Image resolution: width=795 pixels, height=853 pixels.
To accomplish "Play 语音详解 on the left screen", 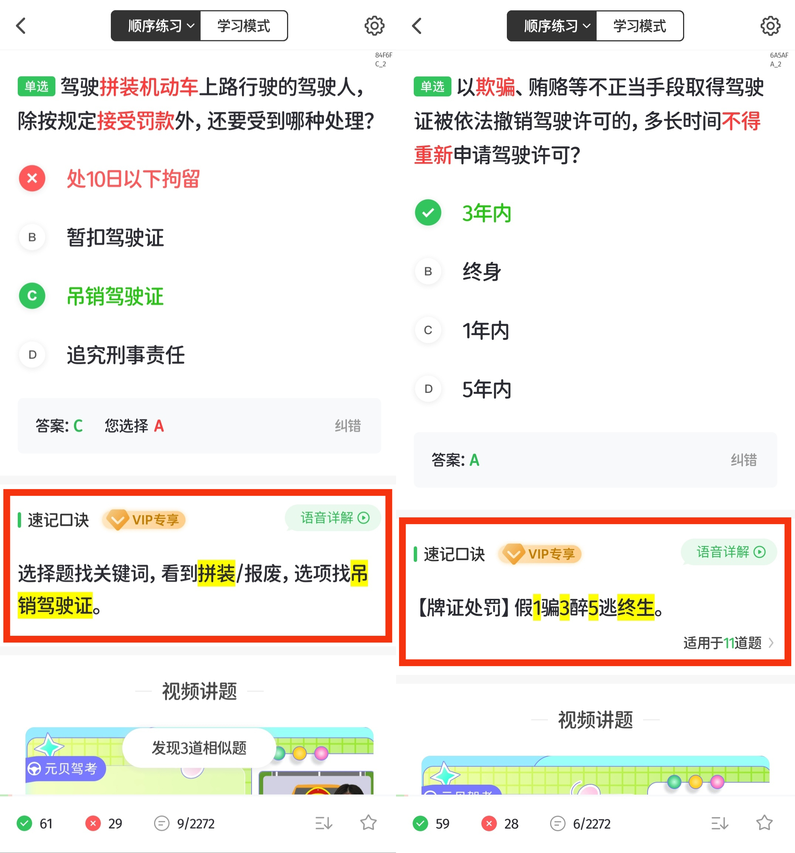I will [x=333, y=518].
